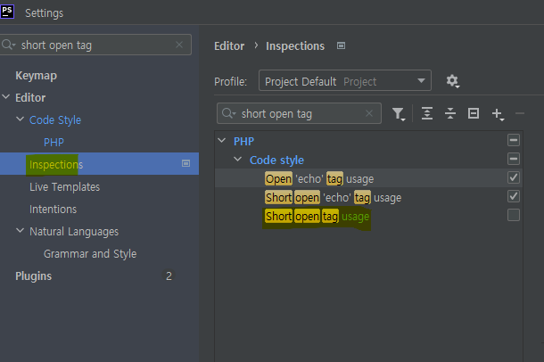Image resolution: width=544 pixels, height=362 pixels.
Task: Open the profile gear settings menu
Action: pos(452,81)
